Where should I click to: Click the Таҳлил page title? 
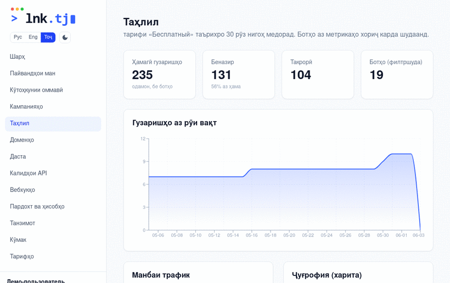click(x=141, y=22)
